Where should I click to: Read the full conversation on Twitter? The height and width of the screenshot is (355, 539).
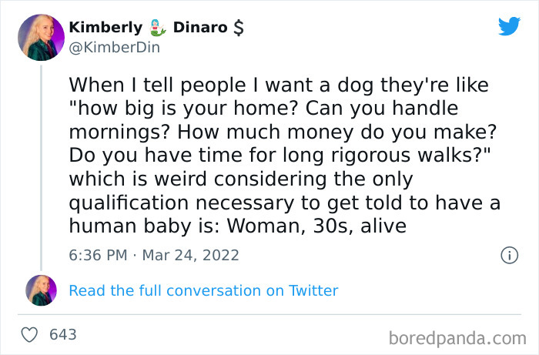203,290
